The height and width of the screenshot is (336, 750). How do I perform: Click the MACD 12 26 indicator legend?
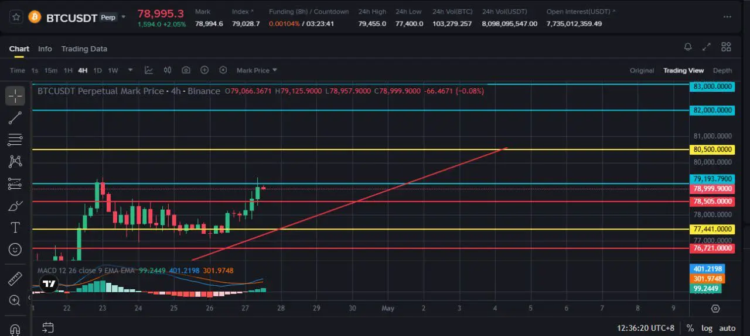click(x=86, y=271)
